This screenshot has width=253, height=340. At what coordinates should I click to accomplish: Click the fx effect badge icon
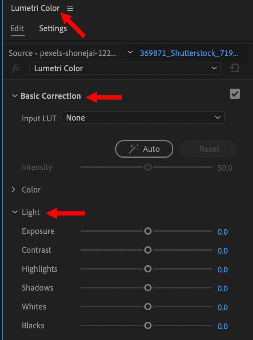pos(16,68)
